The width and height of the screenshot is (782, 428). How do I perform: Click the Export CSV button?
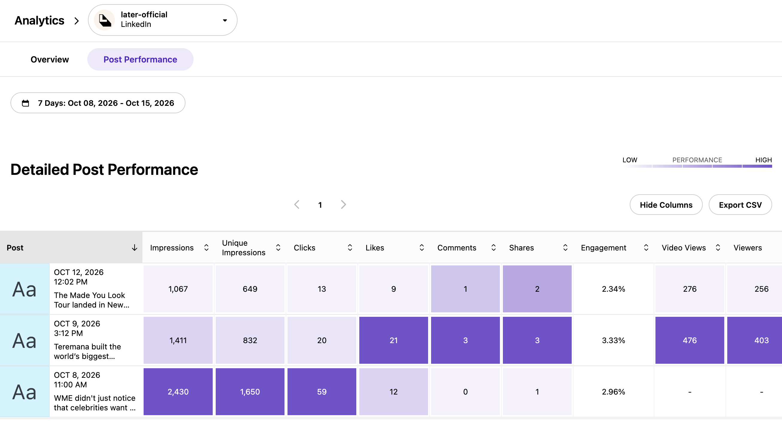pos(740,205)
